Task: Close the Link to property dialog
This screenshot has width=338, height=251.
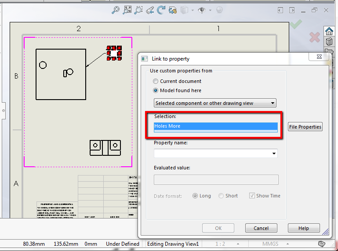Action: coord(319,57)
